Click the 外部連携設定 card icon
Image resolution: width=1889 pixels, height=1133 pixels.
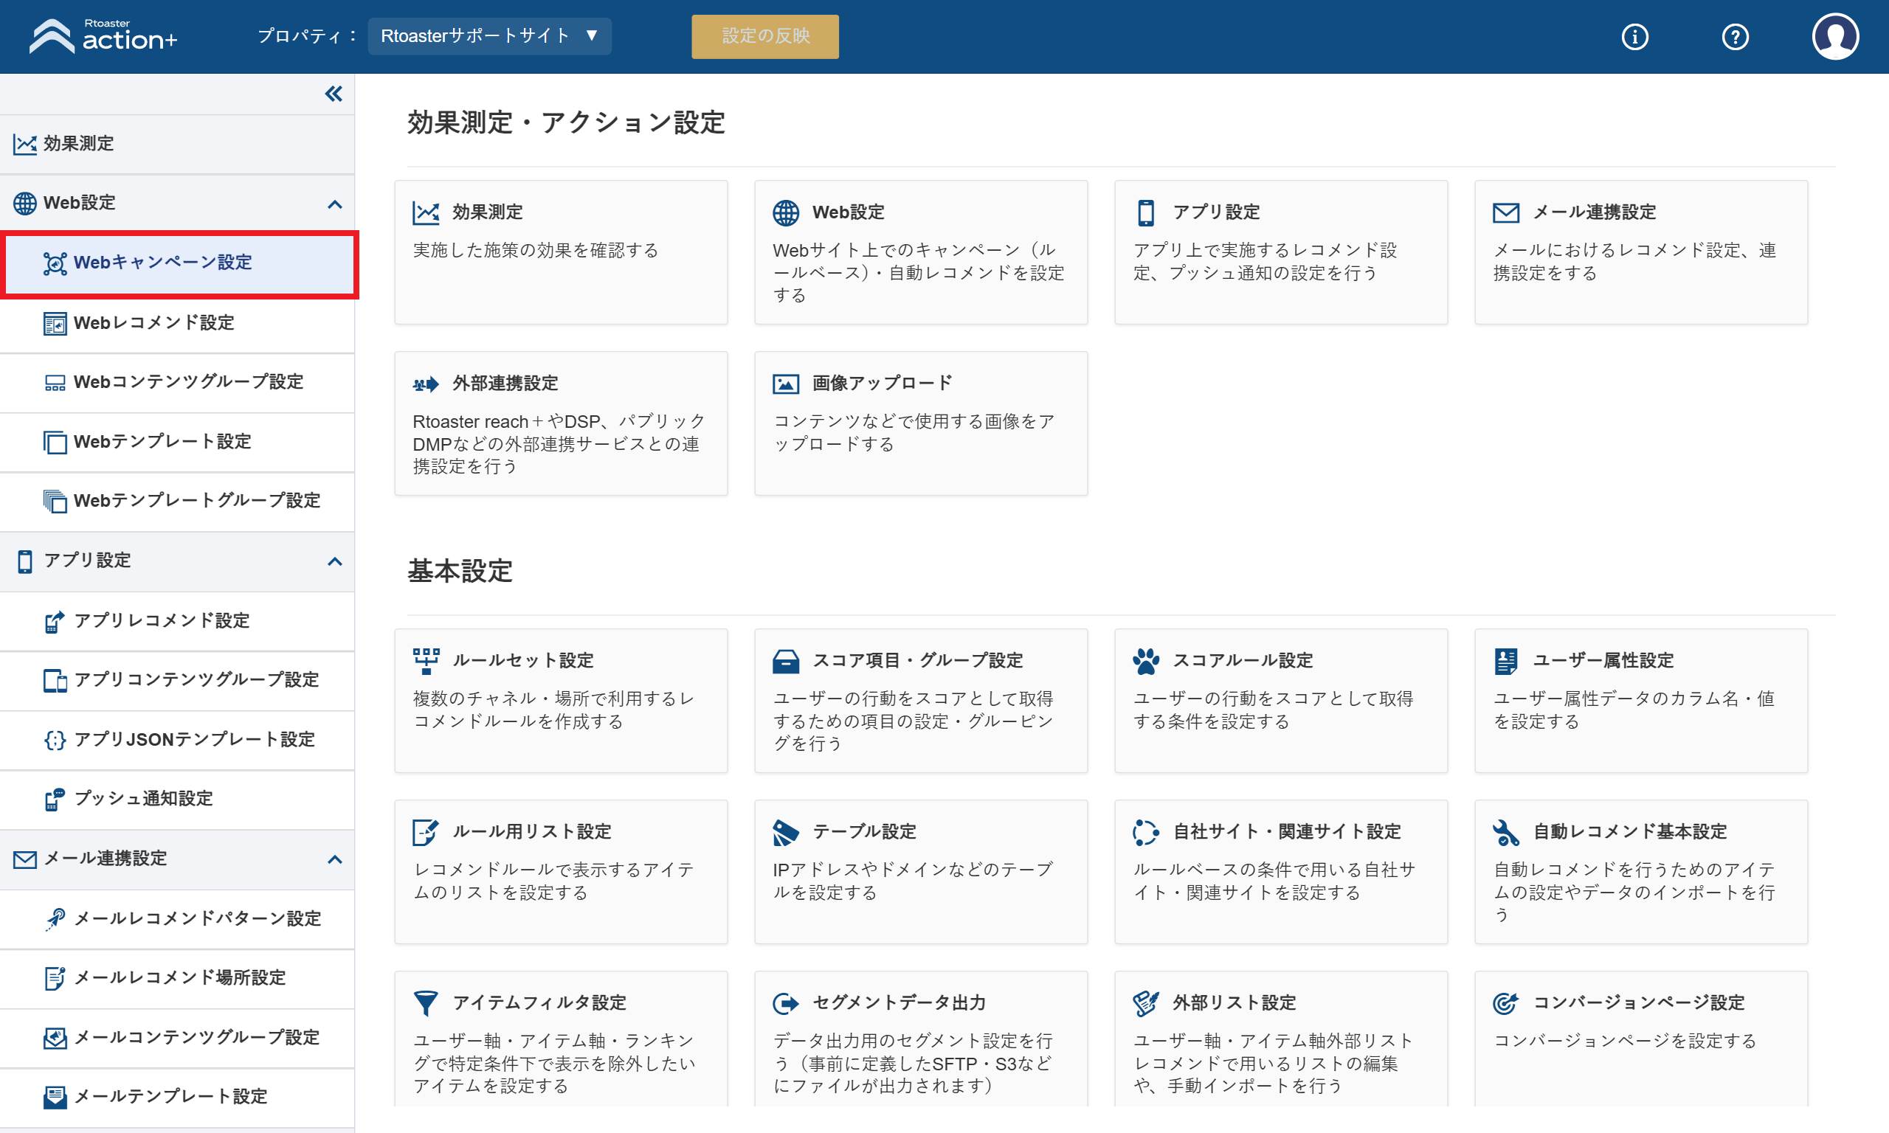pyautogui.click(x=425, y=384)
